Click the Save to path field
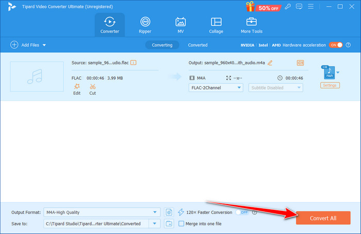This screenshot has width=361, height=234. [96, 224]
